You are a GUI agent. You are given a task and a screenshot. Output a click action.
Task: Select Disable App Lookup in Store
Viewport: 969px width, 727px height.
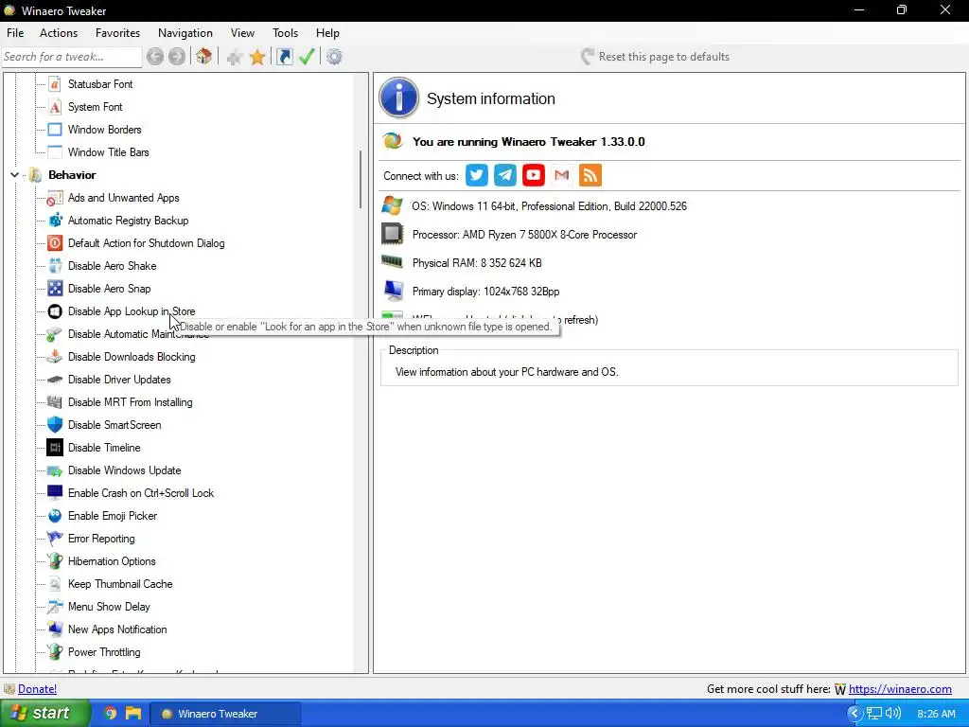pyautogui.click(x=131, y=311)
